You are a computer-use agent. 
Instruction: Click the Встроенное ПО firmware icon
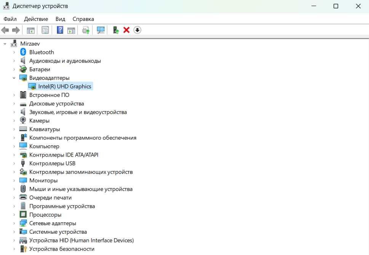23,95
